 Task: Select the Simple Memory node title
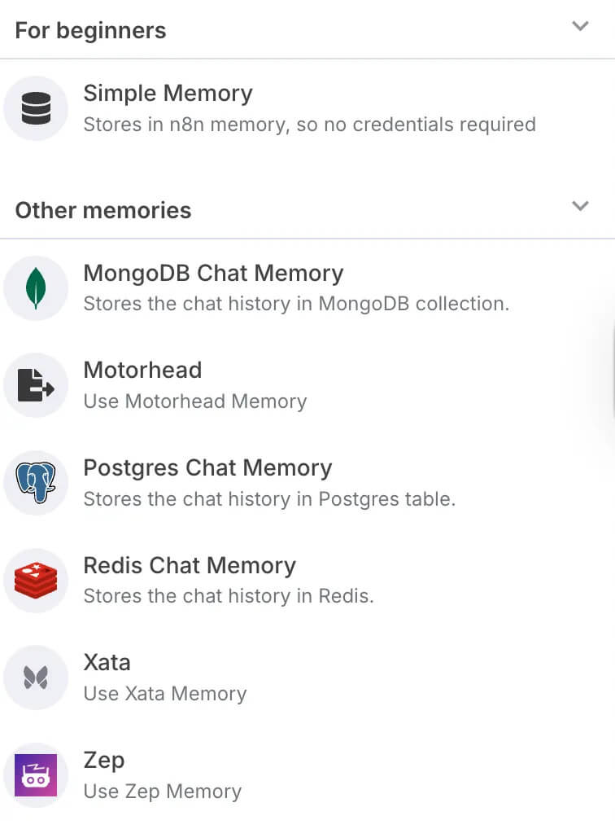[x=168, y=94]
